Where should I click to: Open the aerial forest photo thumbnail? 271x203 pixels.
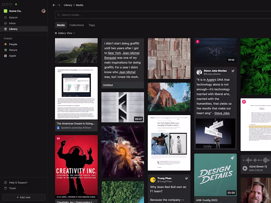tap(123, 192)
